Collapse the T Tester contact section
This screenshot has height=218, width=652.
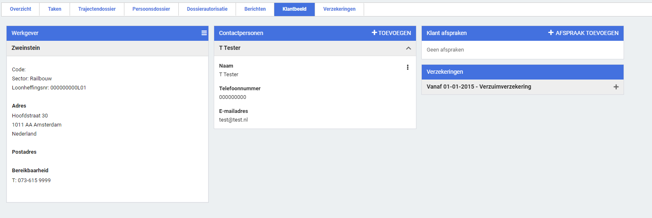409,48
